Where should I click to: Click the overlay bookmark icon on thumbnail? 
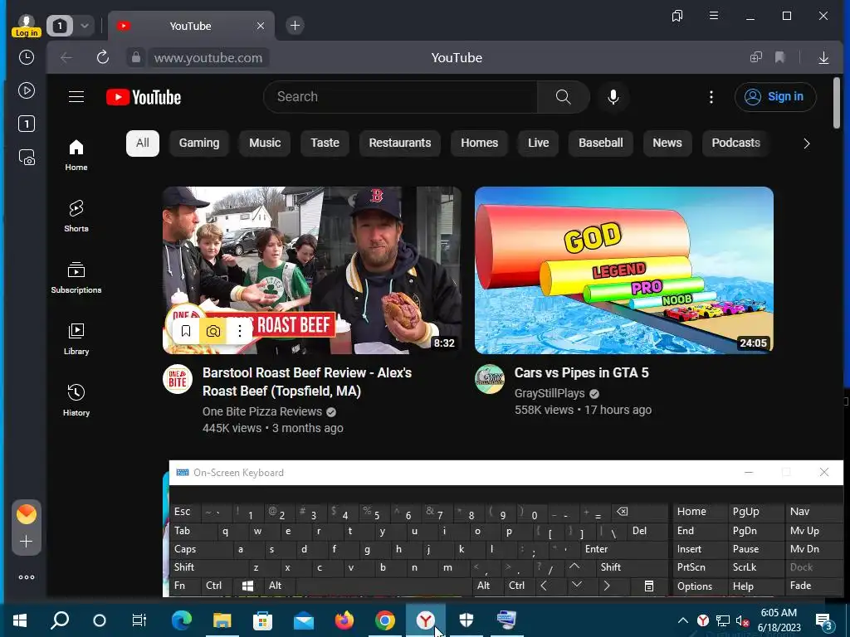186,331
